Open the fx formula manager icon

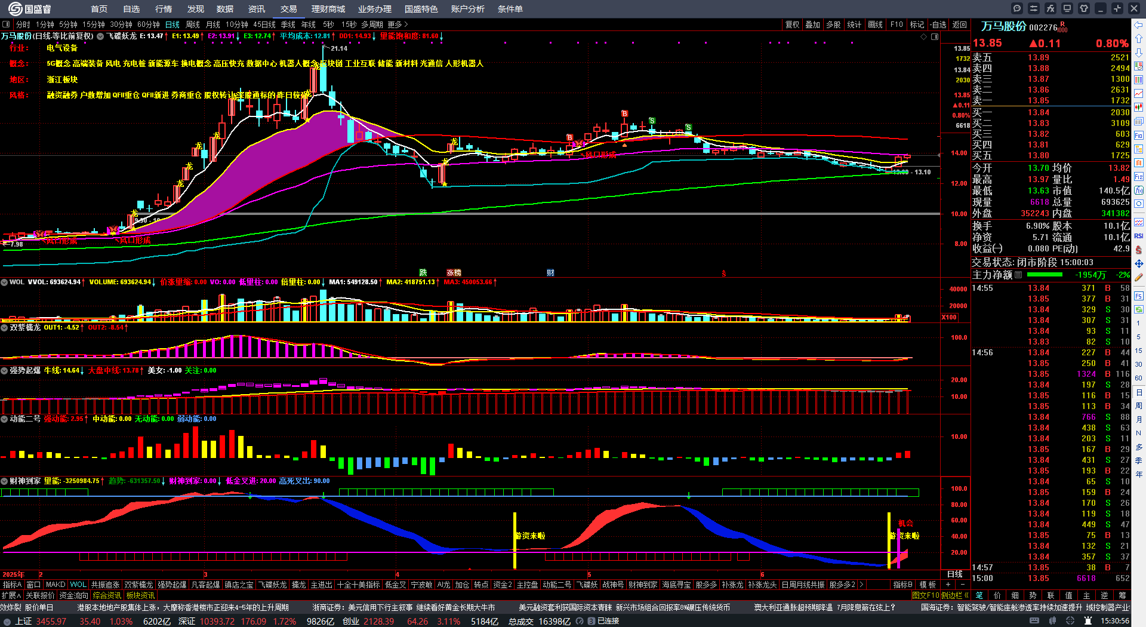[x=1050, y=8]
